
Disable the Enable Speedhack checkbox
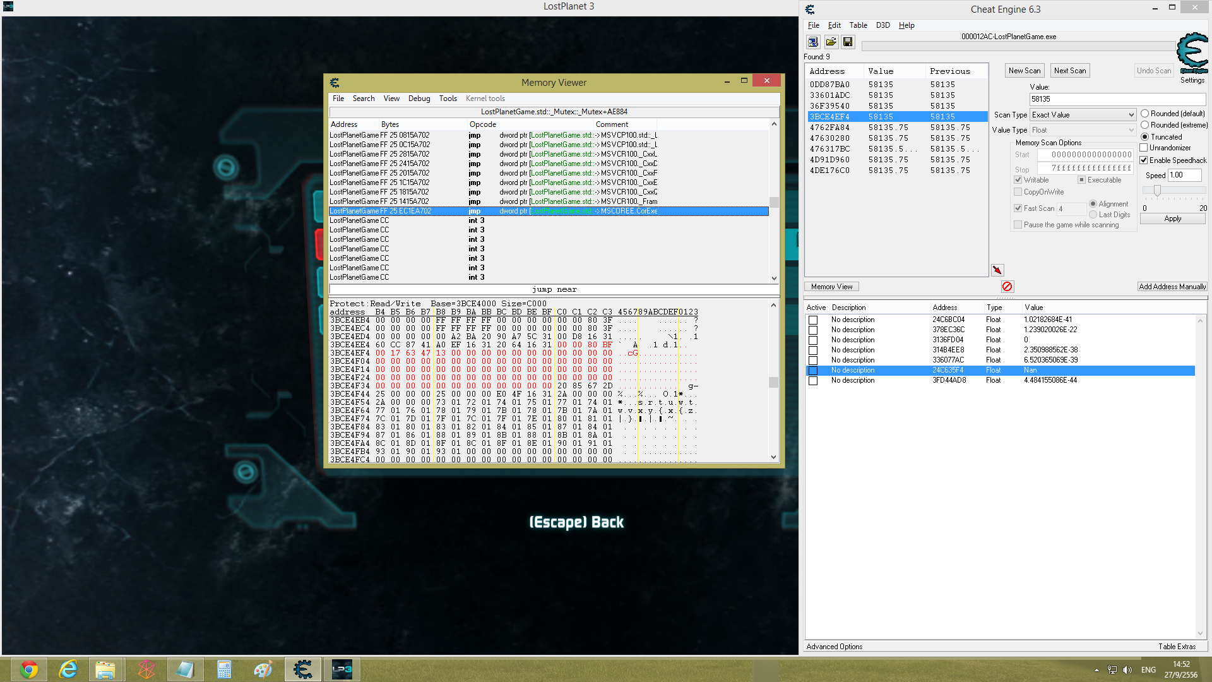[x=1144, y=160]
